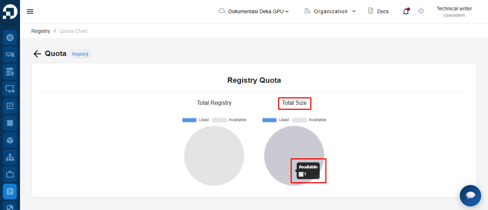Select the briefcase sidebar icon
This screenshot has width=488, height=210.
[x=10, y=174]
